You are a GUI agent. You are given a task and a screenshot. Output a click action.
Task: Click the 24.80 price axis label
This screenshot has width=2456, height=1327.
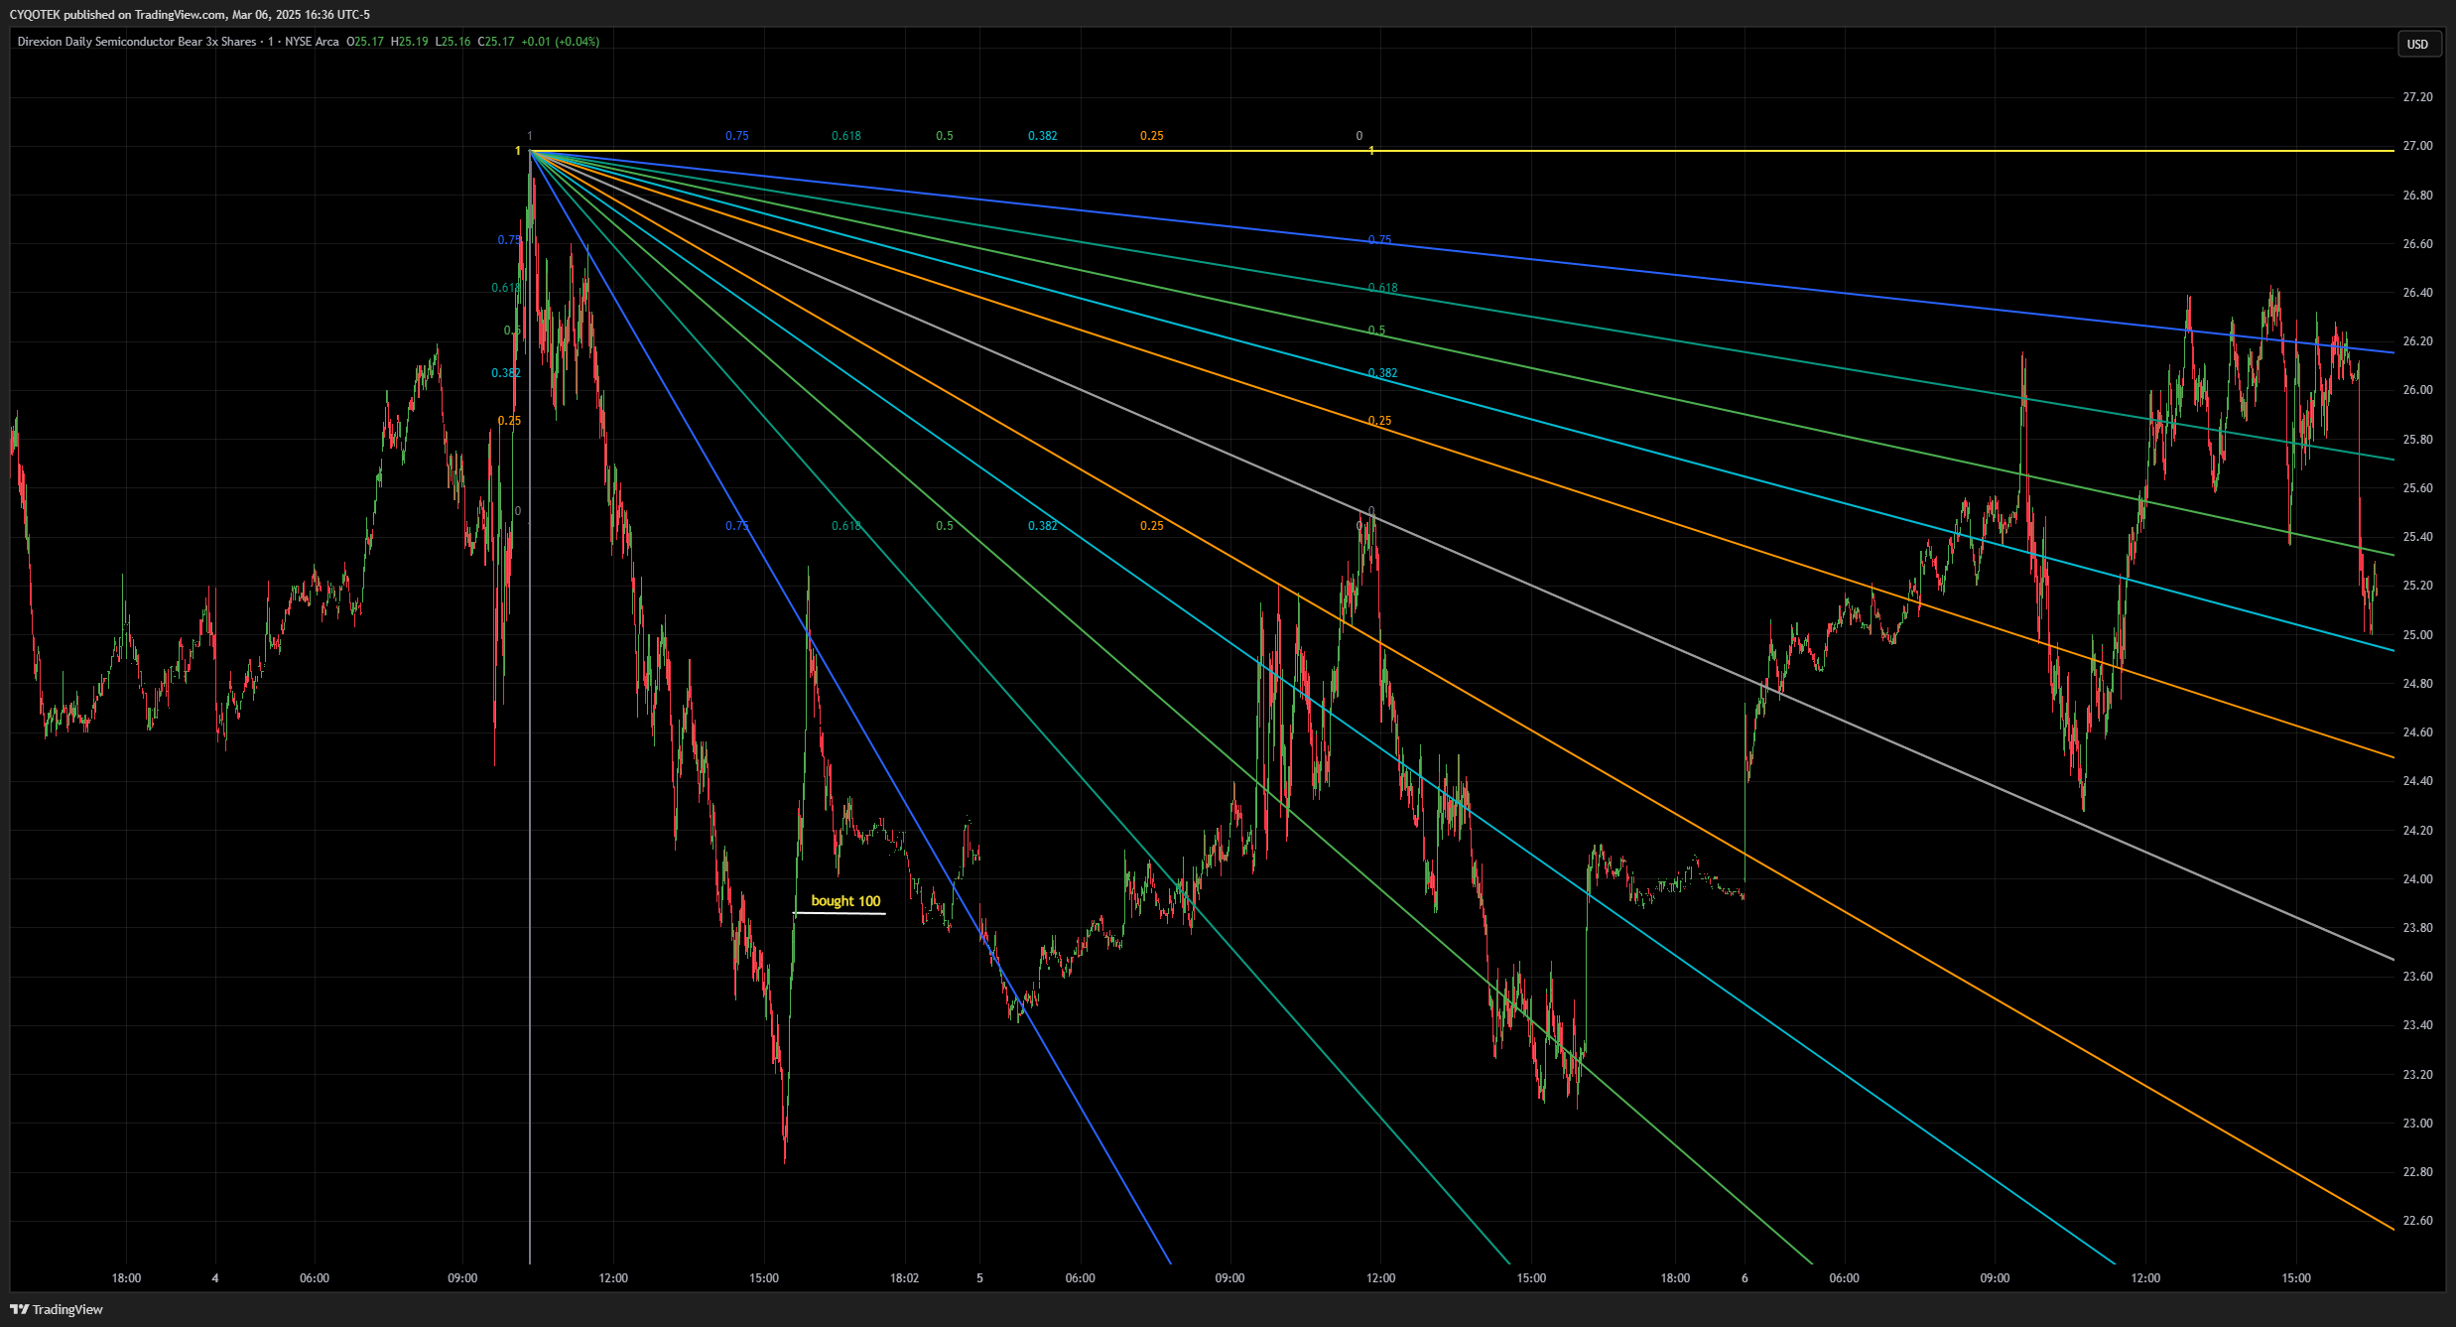(x=2417, y=684)
